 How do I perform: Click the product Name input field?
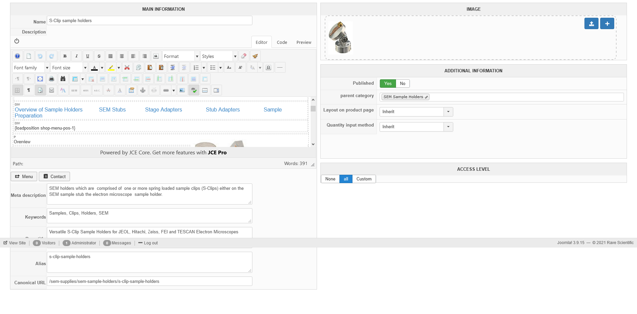click(x=150, y=20)
